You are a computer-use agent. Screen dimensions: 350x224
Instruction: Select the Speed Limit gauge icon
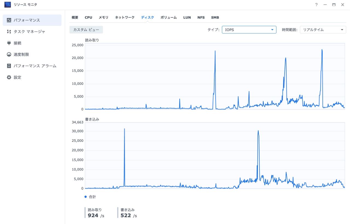click(x=9, y=55)
